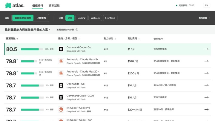Click the score bar of Claude Max 5×
215x121 pixels.
point(29,61)
